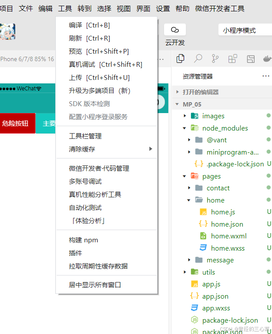Open the 小程序模式 mode dropdown
This screenshot has height=334, width=272.
pos(245,30)
